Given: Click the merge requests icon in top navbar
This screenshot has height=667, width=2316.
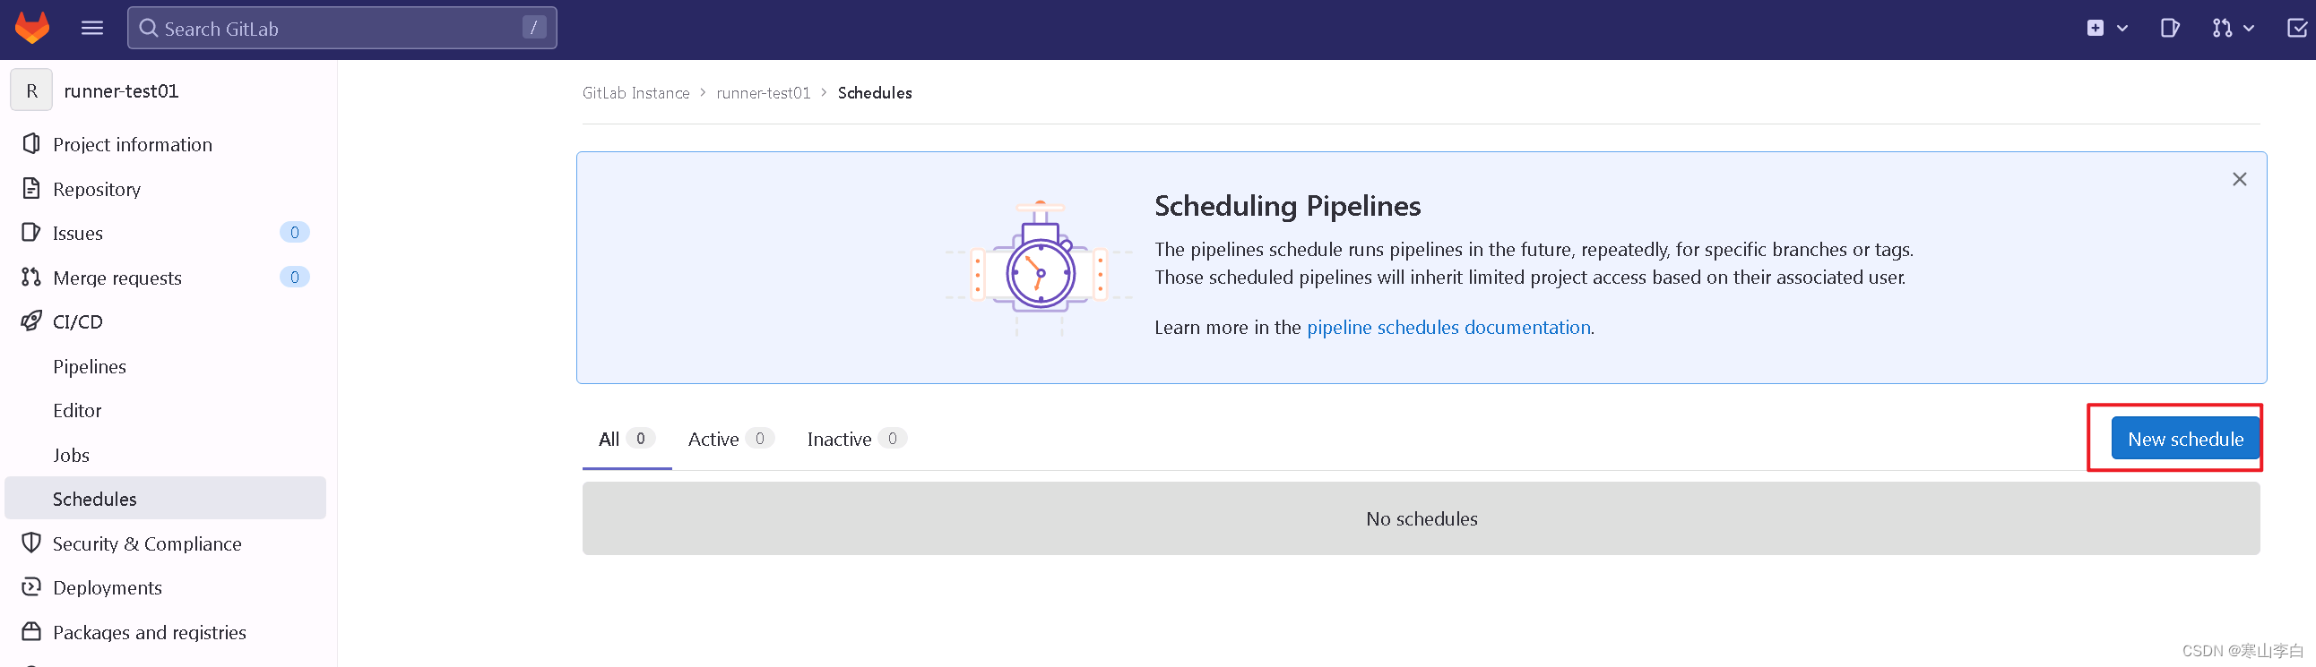Looking at the screenshot, I should click(x=2223, y=28).
